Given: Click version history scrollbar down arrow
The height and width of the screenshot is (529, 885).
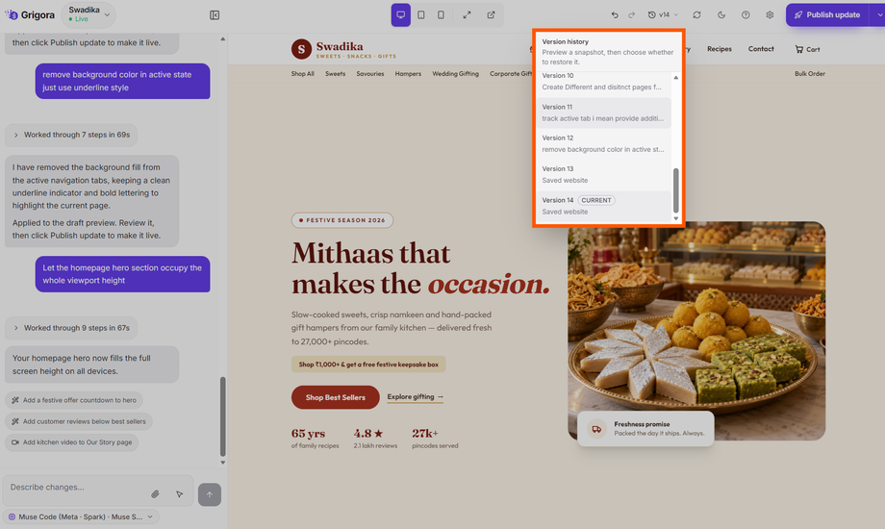Looking at the screenshot, I should 675,218.
